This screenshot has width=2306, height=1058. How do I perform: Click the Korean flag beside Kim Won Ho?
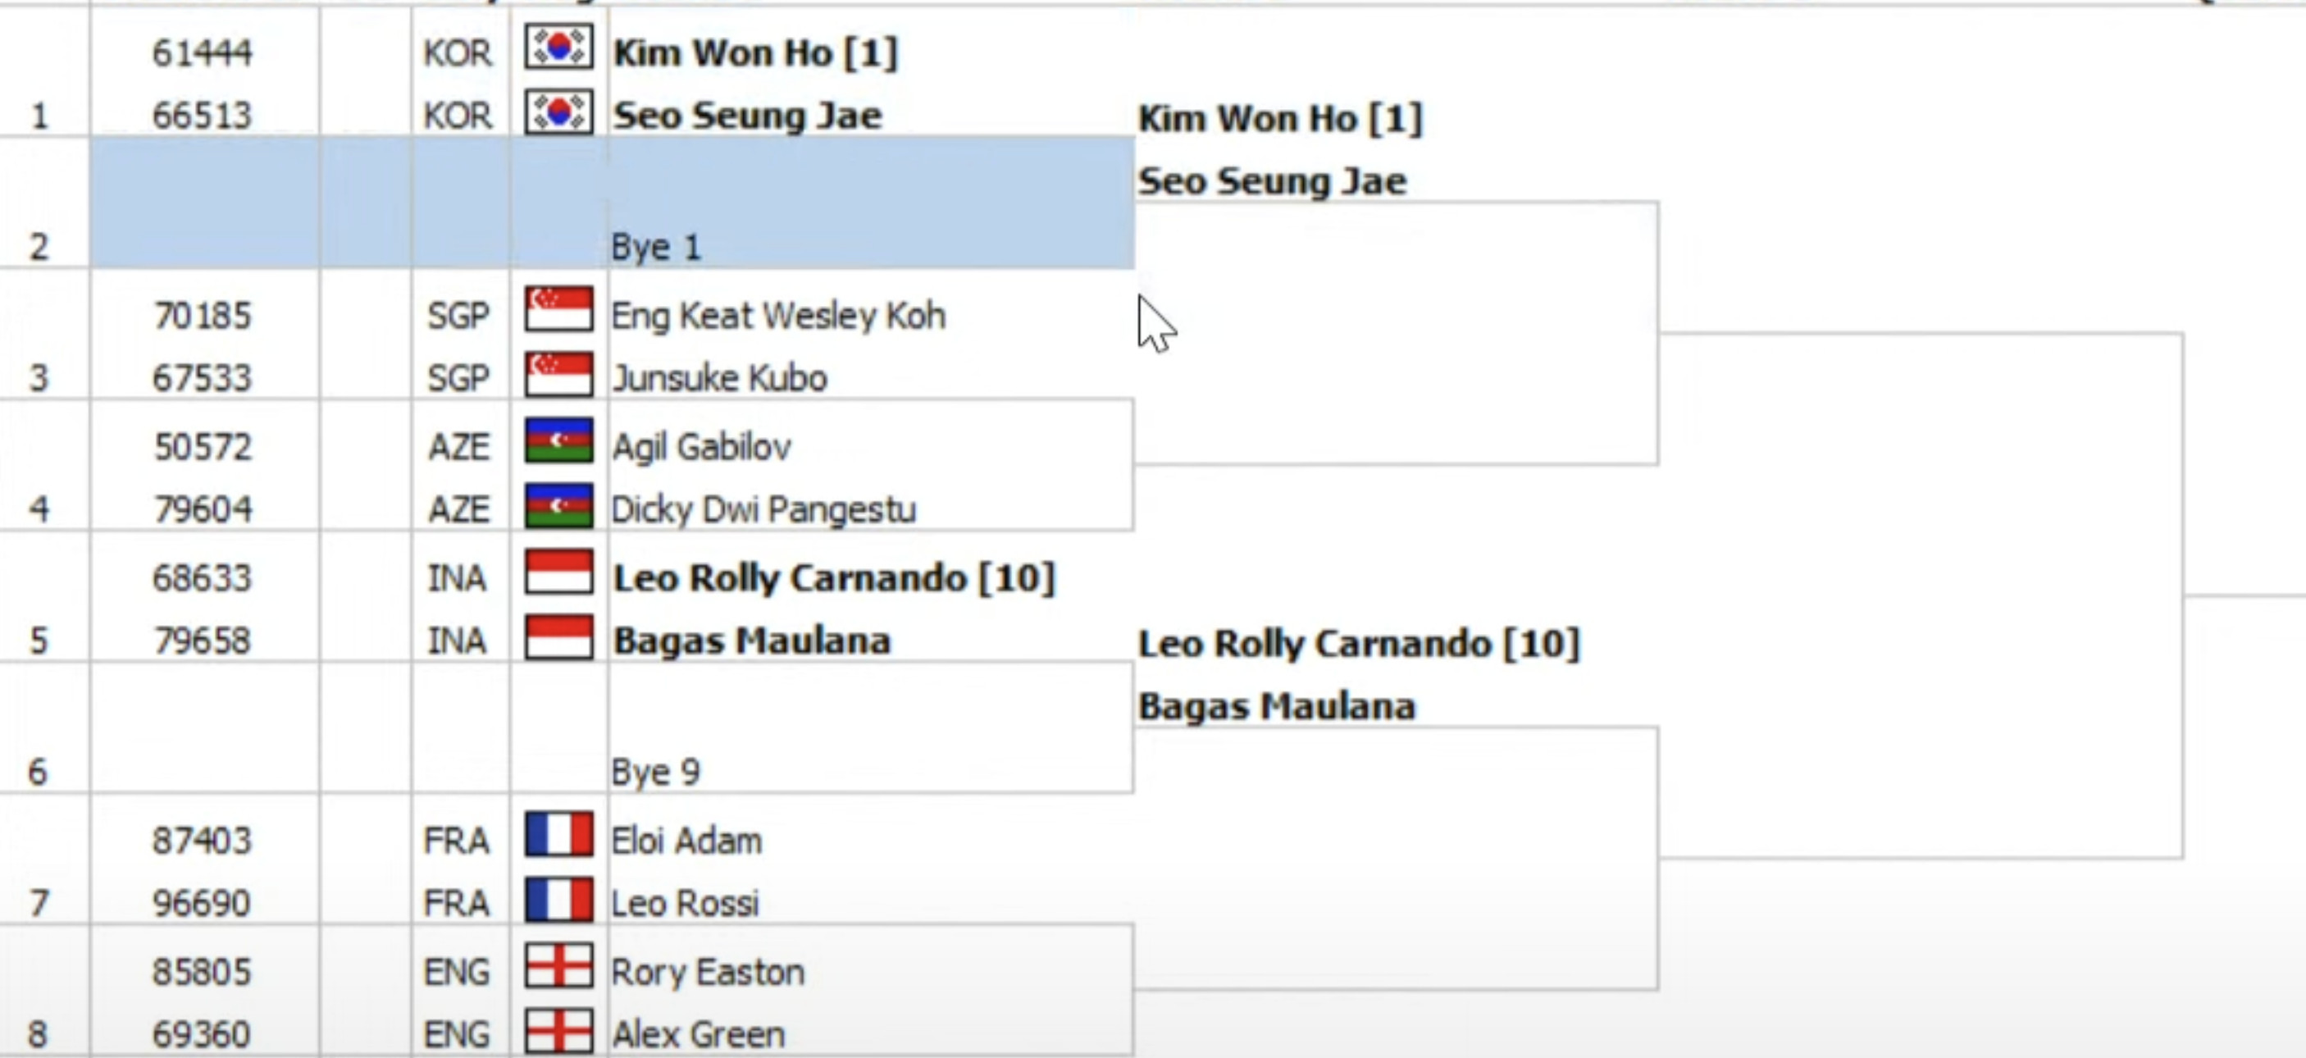pyautogui.click(x=558, y=48)
